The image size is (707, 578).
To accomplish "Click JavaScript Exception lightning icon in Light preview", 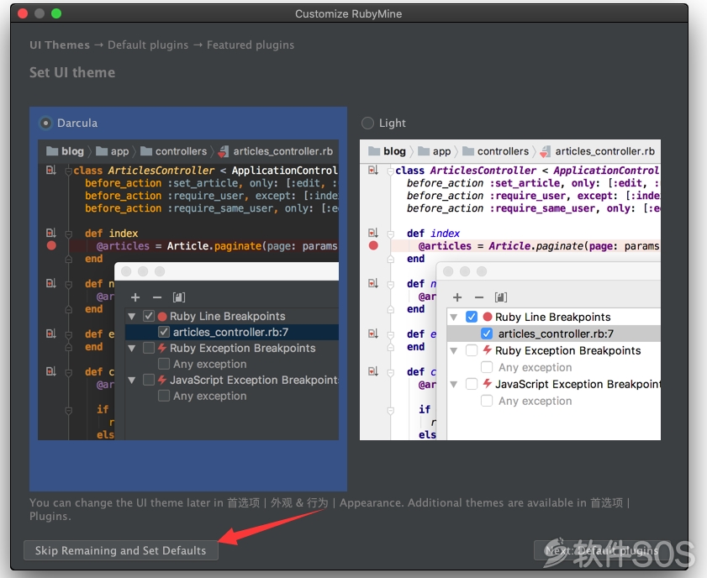I will [487, 384].
